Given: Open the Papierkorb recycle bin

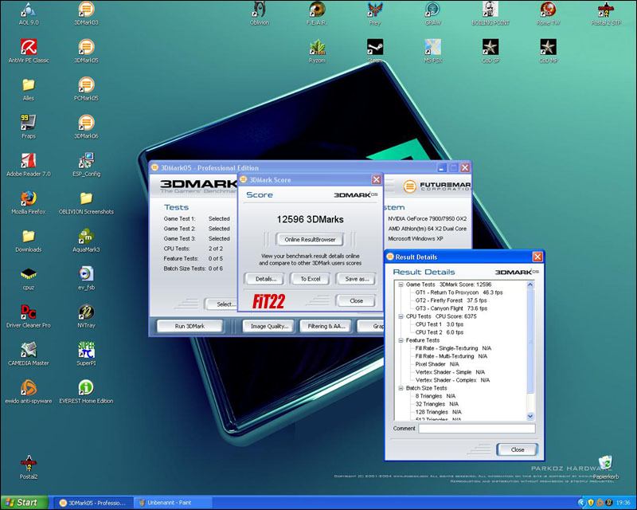Looking at the screenshot, I should pyautogui.click(x=606, y=467).
